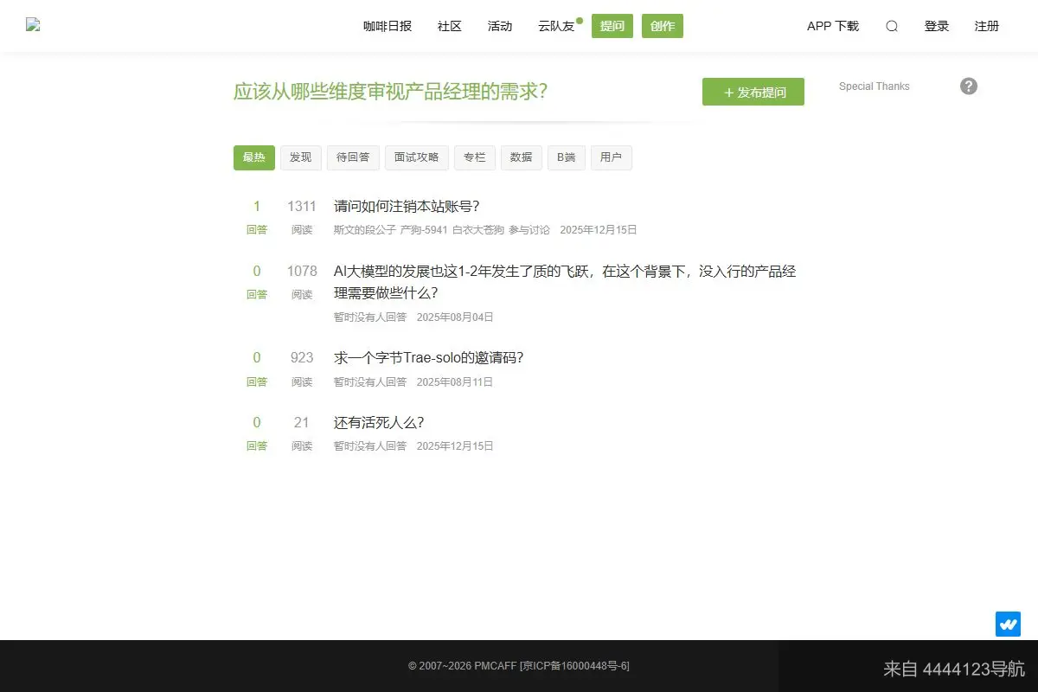Image resolution: width=1038 pixels, height=692 pixels.
Task: Select the 面试攻略 tab
Action: point(416,157)
